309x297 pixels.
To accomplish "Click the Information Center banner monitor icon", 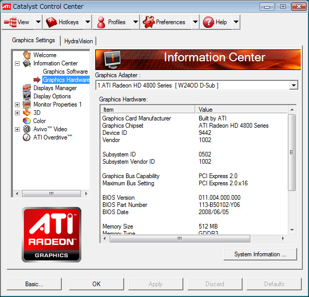I will 112,60.
